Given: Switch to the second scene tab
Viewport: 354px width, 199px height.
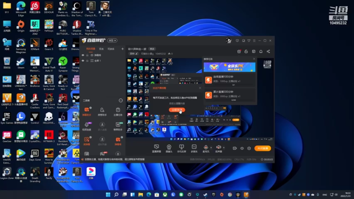Looking at the screenshot, I should (x=101, y=49).
